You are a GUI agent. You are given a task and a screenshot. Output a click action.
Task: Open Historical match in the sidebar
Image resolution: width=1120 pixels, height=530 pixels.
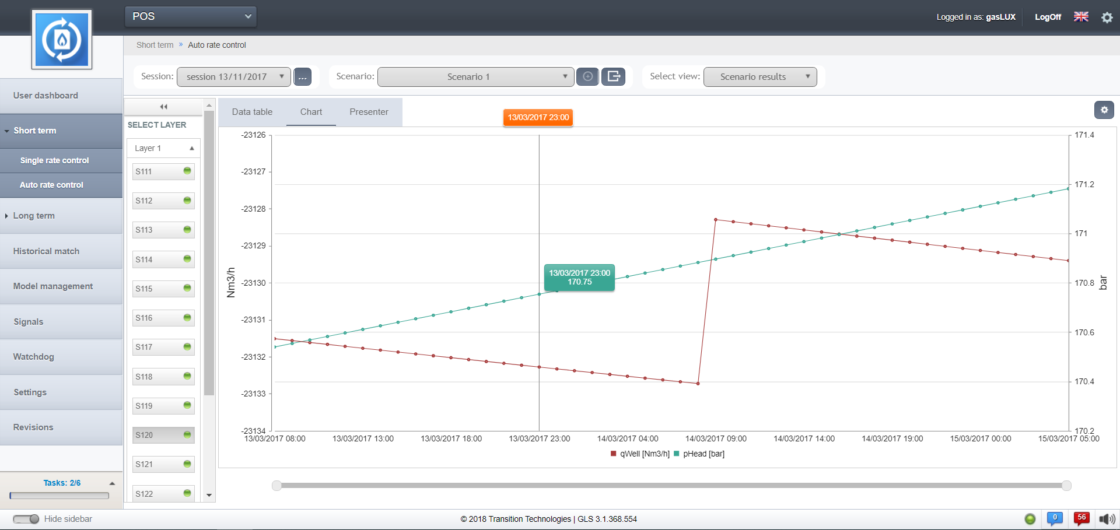[47, 251]
